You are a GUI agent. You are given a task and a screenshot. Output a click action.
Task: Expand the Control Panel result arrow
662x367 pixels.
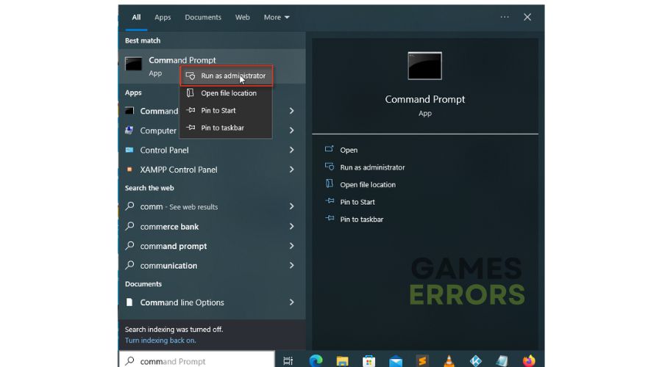pos(292,150)
